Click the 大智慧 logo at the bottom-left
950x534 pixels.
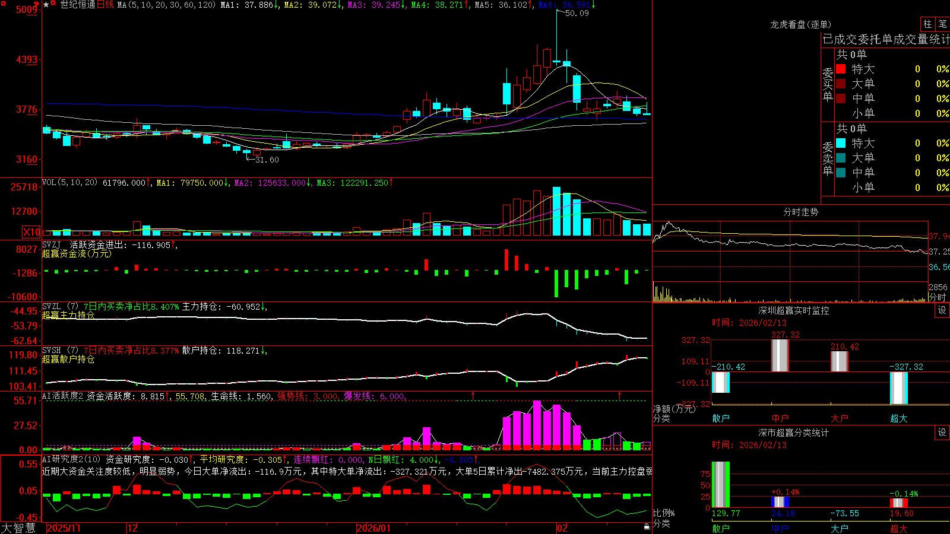(18, 527)
